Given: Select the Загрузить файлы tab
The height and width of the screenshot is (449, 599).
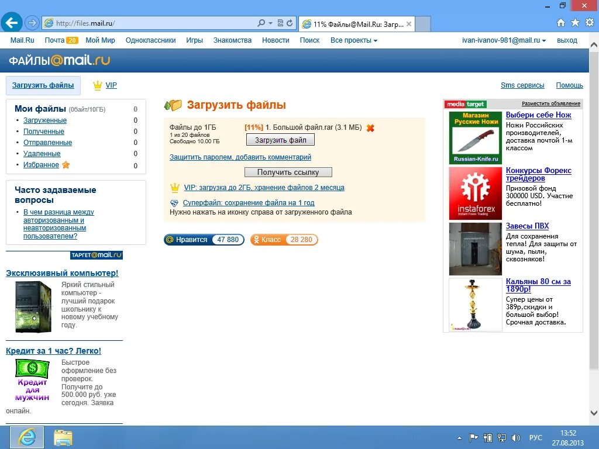Looking at the screenshot, I should click(43, 85).
